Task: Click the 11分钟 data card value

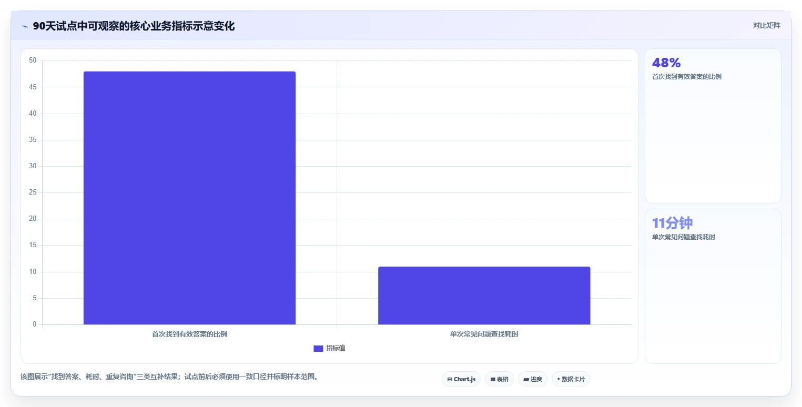Action: 673,223
